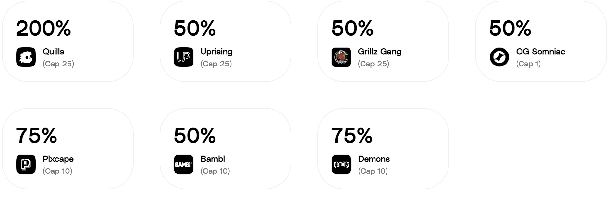Click the Bambi logo icon
Screen dimensions: 614x201
coord(184,164)
